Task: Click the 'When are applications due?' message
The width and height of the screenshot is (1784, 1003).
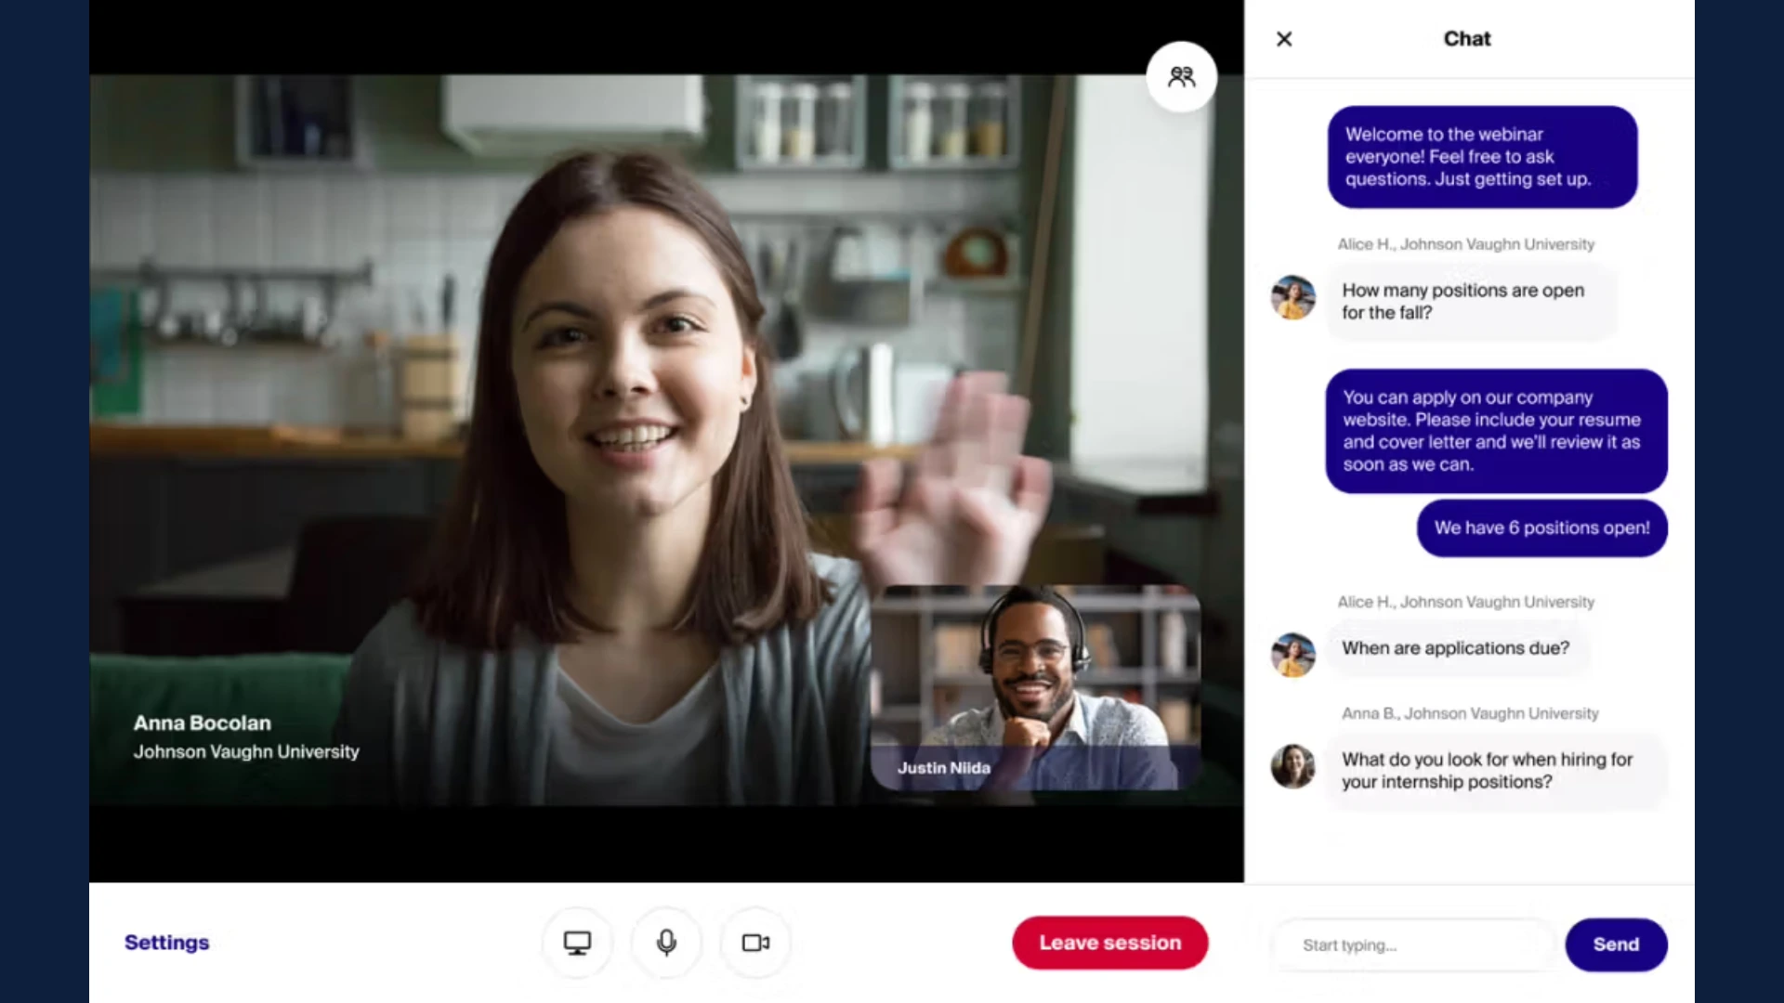Action: (1455, 648)
